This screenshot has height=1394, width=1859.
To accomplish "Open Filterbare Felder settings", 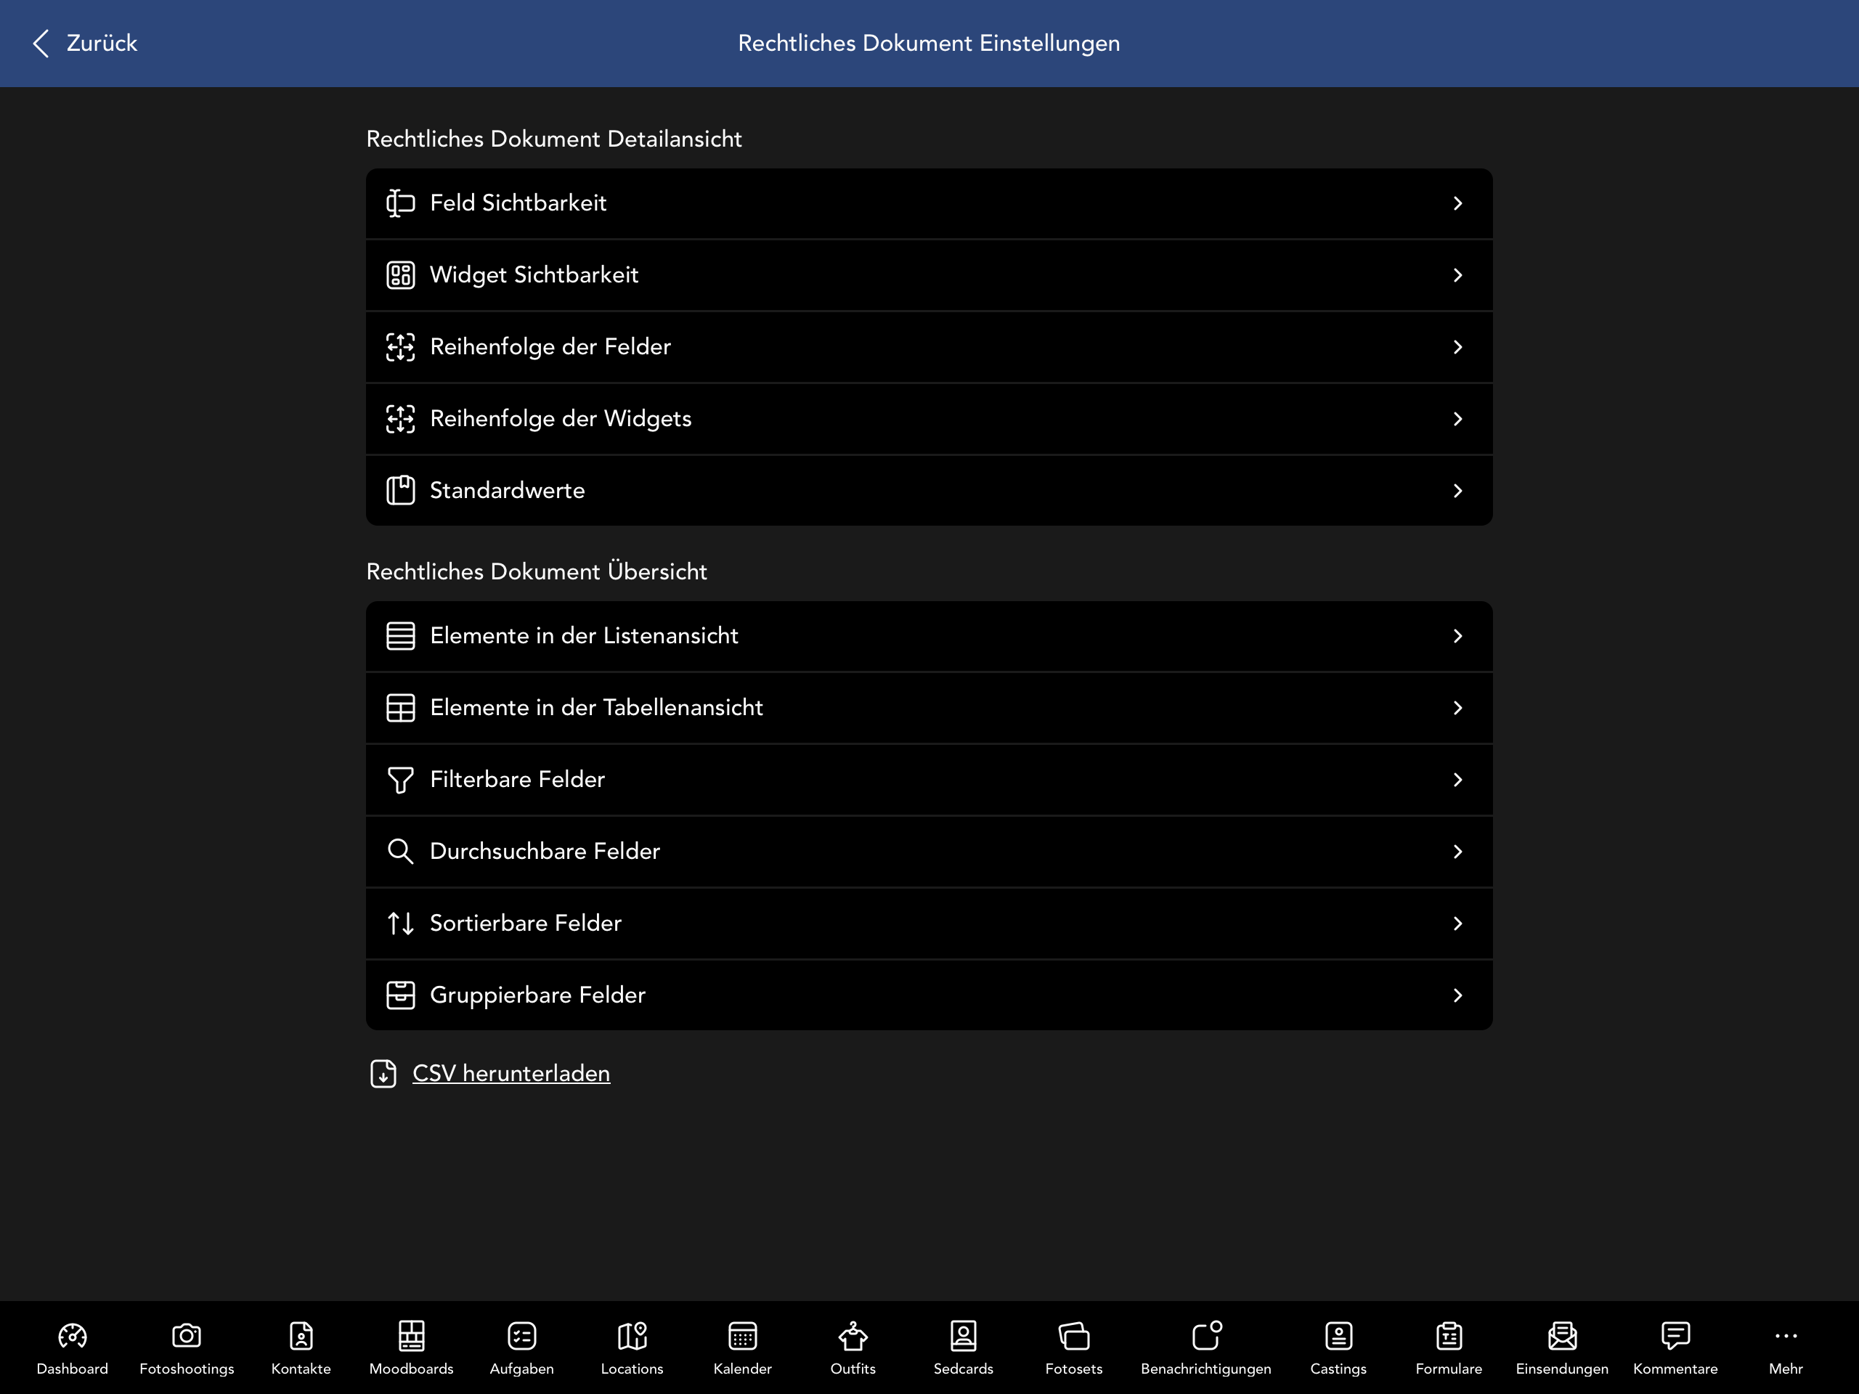I will (x=929, y=779).
